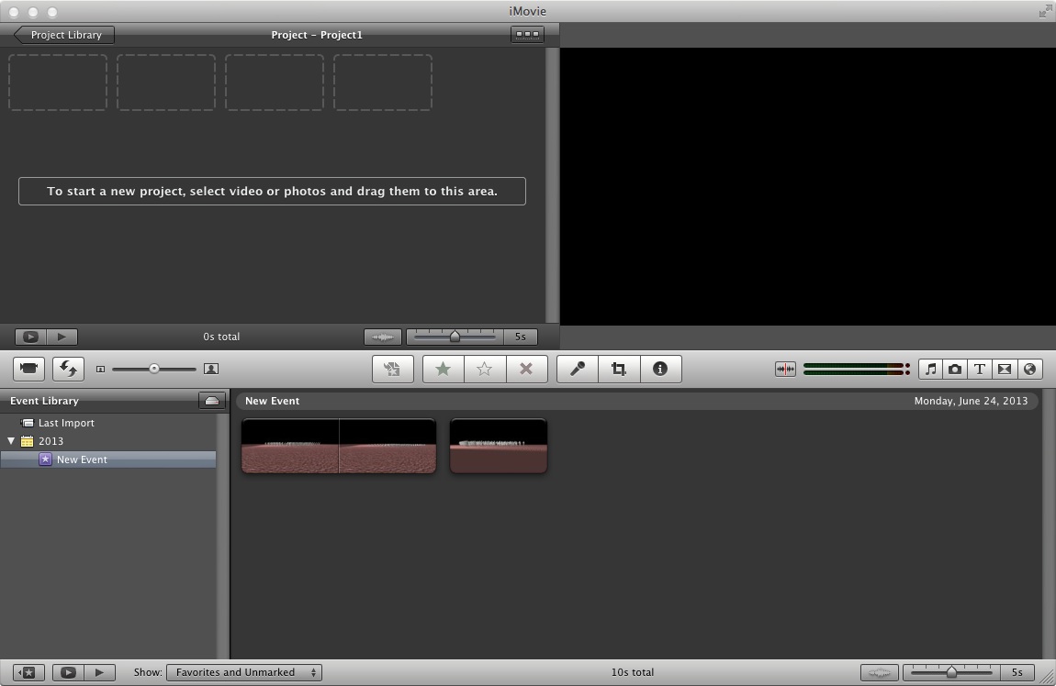
Task: Adjust project thumbnail duration slider
Action: [455, 337]
